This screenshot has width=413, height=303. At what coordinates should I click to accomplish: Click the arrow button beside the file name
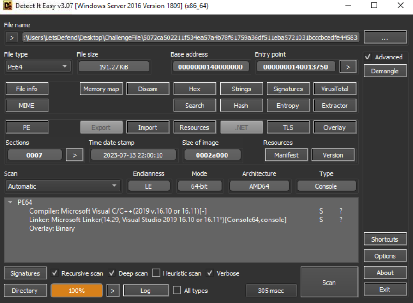point(12,37)
